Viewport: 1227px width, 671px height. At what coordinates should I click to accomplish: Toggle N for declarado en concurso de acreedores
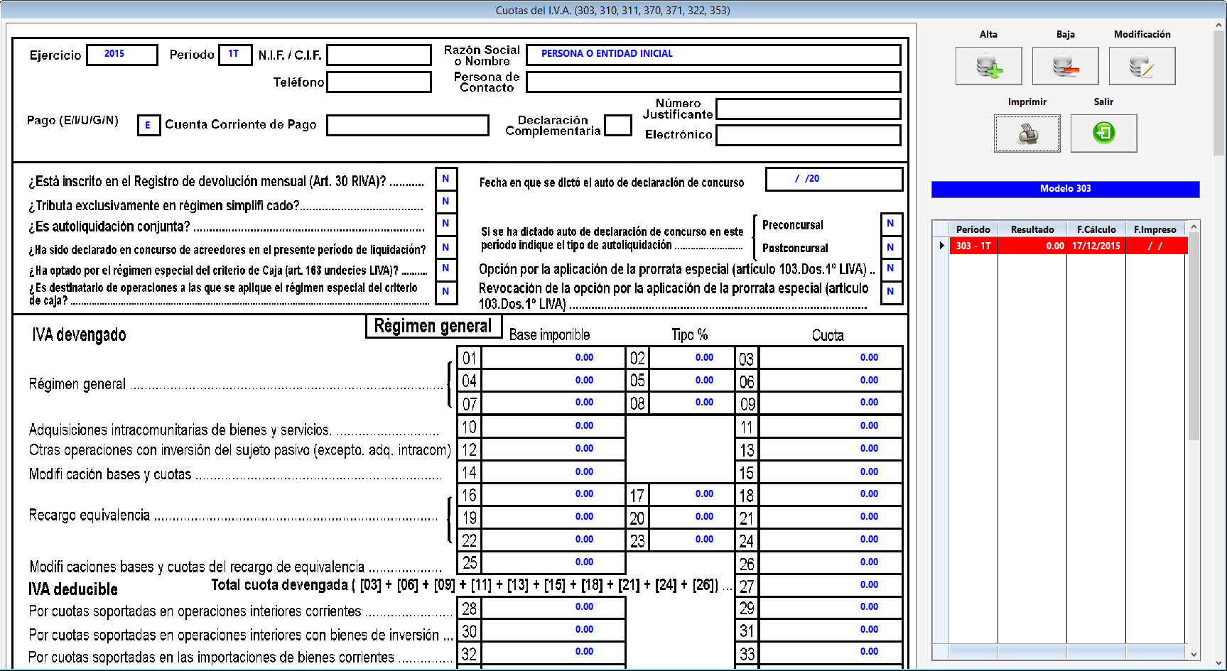(x=445, y=247)
